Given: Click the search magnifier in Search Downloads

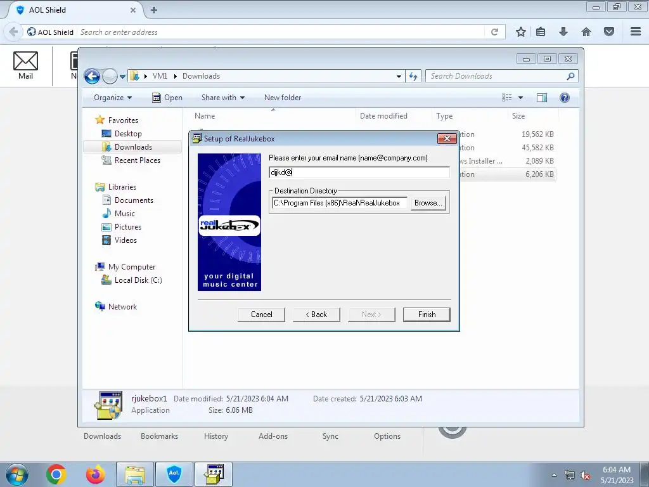Looking at the screenshot, I should 570,76.
